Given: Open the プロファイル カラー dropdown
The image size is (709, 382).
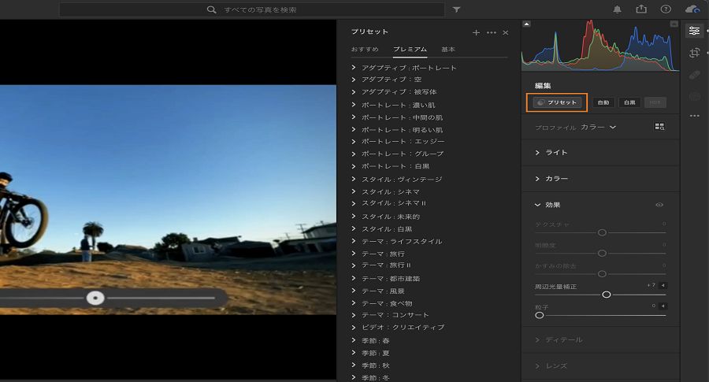Looking at the screenshot, I should [598, 128].
